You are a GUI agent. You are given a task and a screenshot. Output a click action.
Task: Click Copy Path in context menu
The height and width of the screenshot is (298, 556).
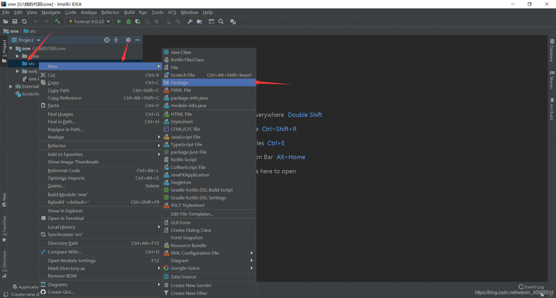pyautogui.click(x=100, y=90)
